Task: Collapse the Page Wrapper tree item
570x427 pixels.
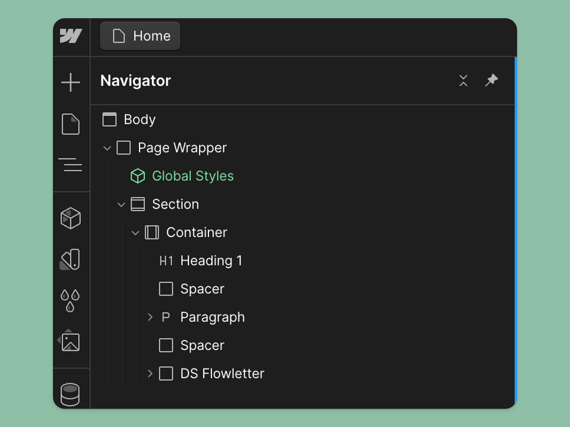Action: 106,148
